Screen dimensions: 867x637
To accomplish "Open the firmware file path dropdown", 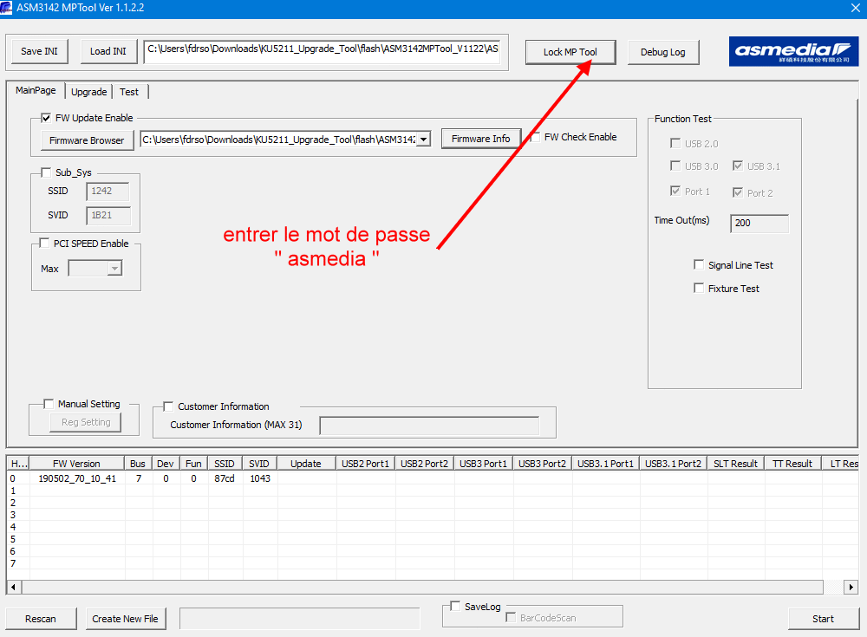I will 424,140.
